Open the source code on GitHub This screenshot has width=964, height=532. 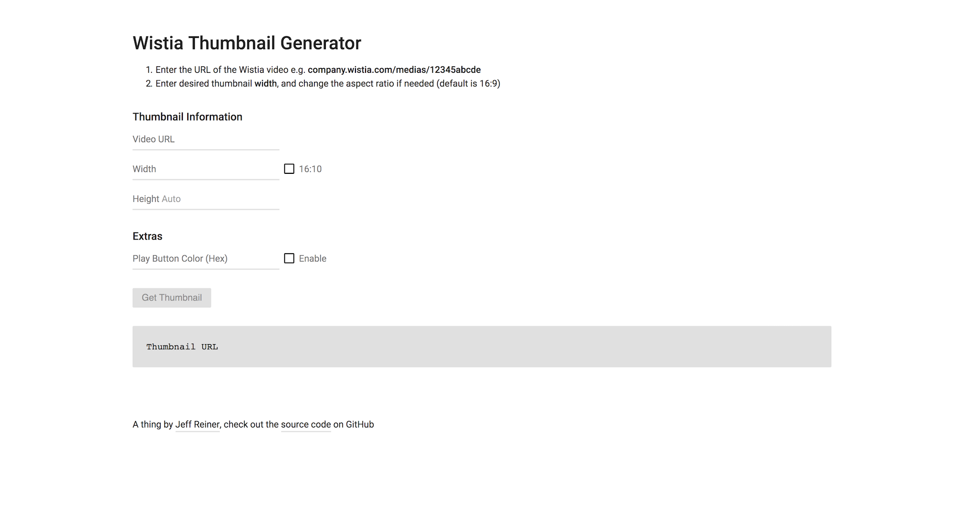point(305,424)
